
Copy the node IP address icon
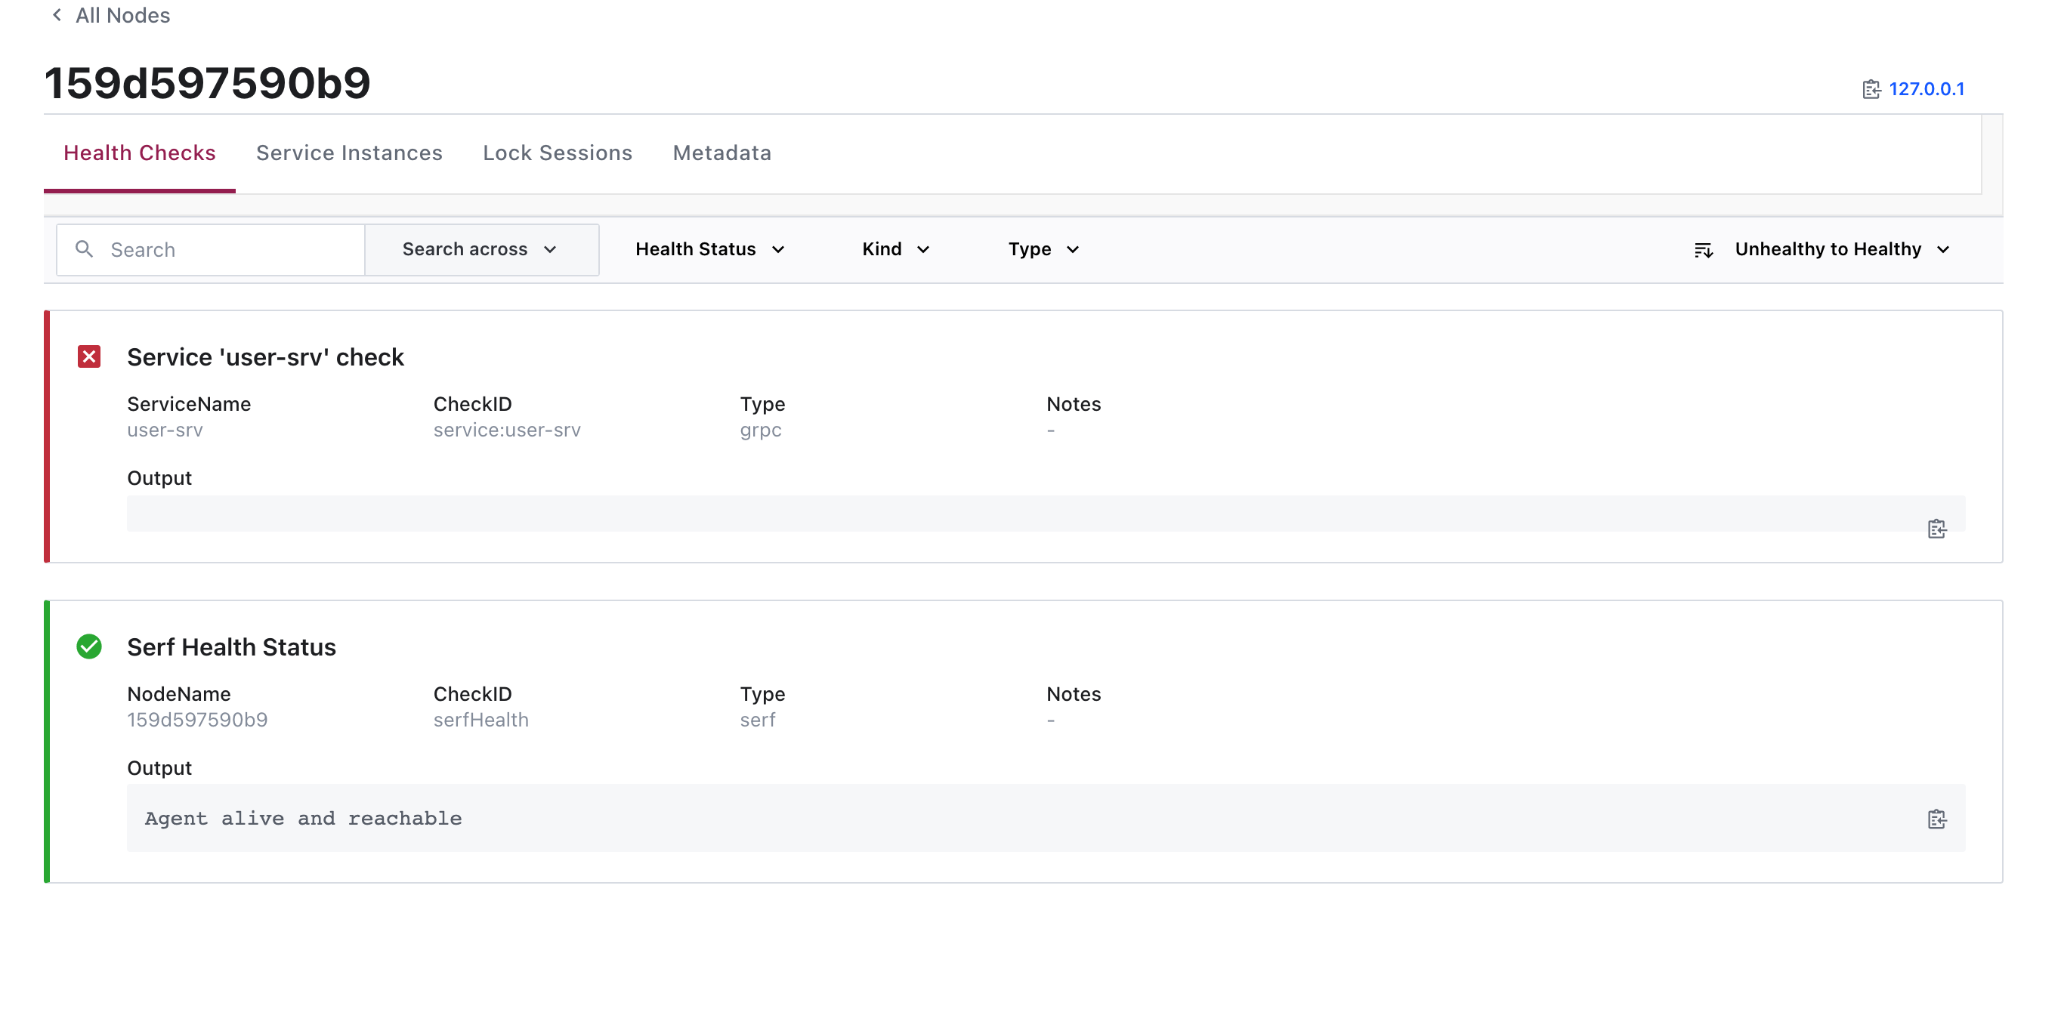[x=1871, y=90]
